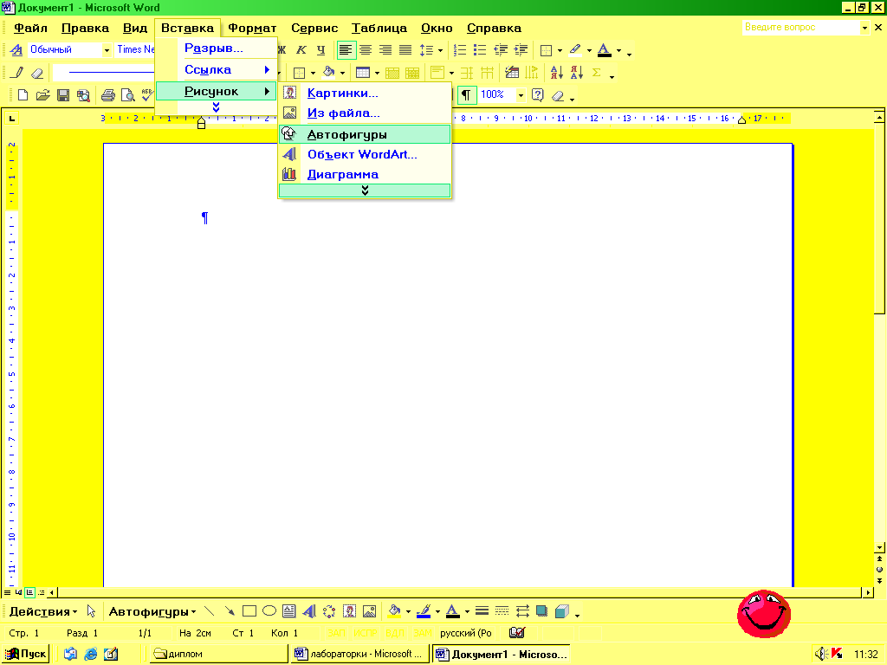
Task: Click drawing toolbar fill color bucket
Action: (x=395, y=611)
